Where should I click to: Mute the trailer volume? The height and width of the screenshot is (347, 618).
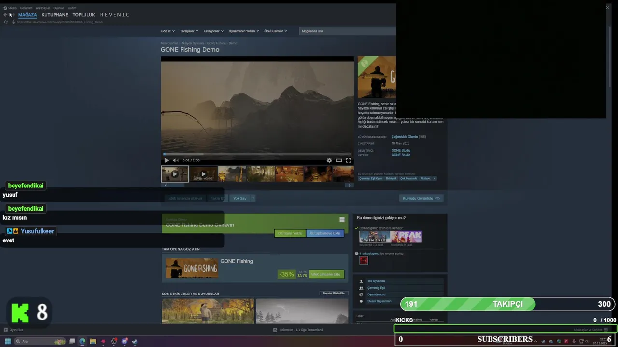(176, 160)
